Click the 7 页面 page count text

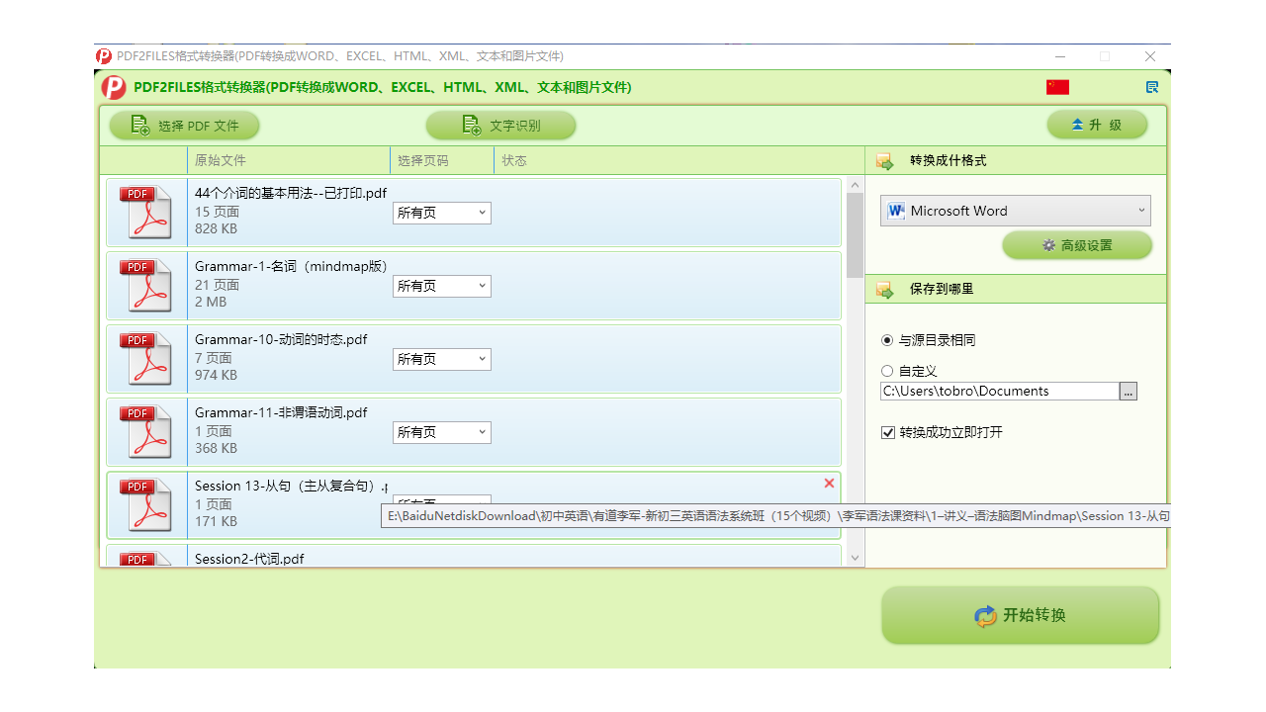(x=214, y=358)
